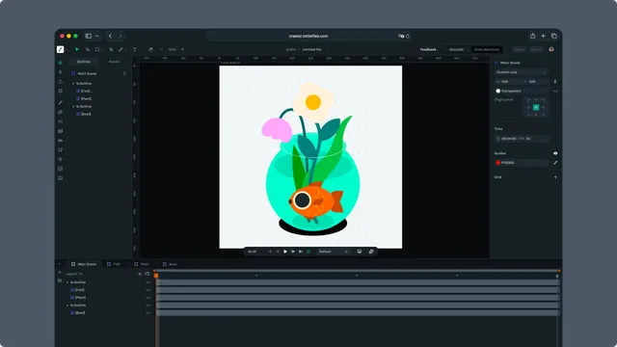Expand Outline group above [Fish] in outliner

73,84
